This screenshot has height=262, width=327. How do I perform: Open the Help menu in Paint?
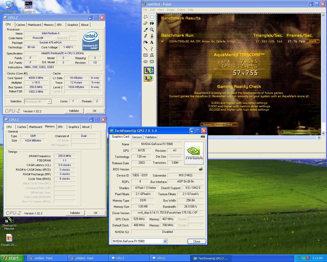point(191,10)
